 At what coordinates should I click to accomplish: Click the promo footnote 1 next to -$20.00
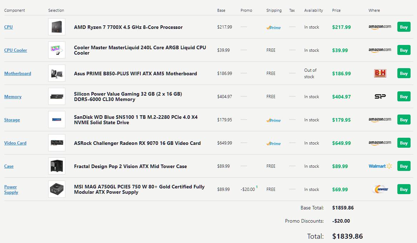click(x=257, y=187)
